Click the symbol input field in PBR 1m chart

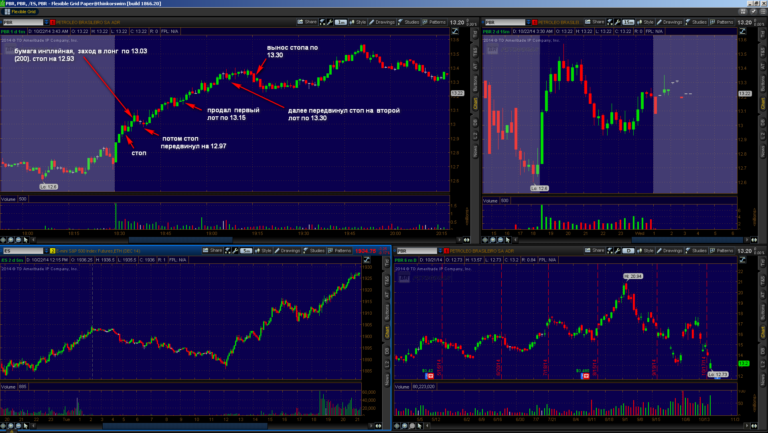click(23, 22)
